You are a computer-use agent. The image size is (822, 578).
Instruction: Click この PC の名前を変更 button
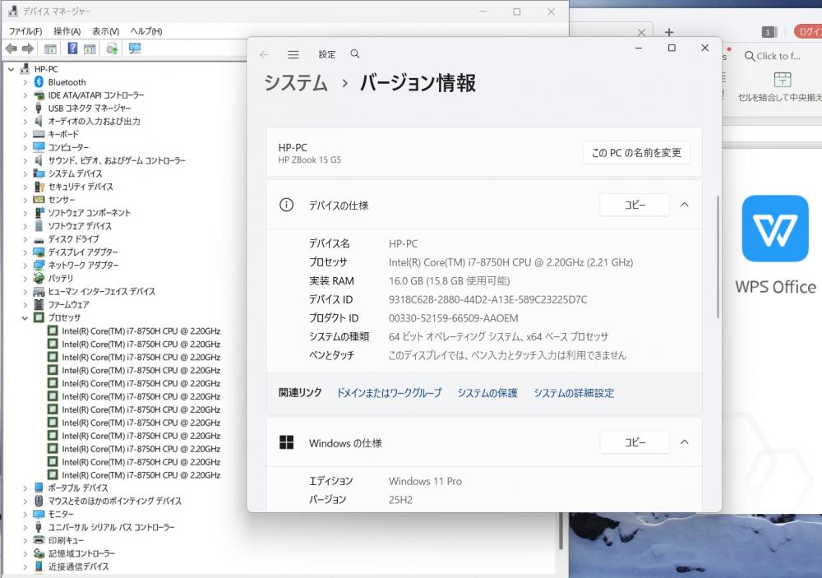tap(636, 153)
